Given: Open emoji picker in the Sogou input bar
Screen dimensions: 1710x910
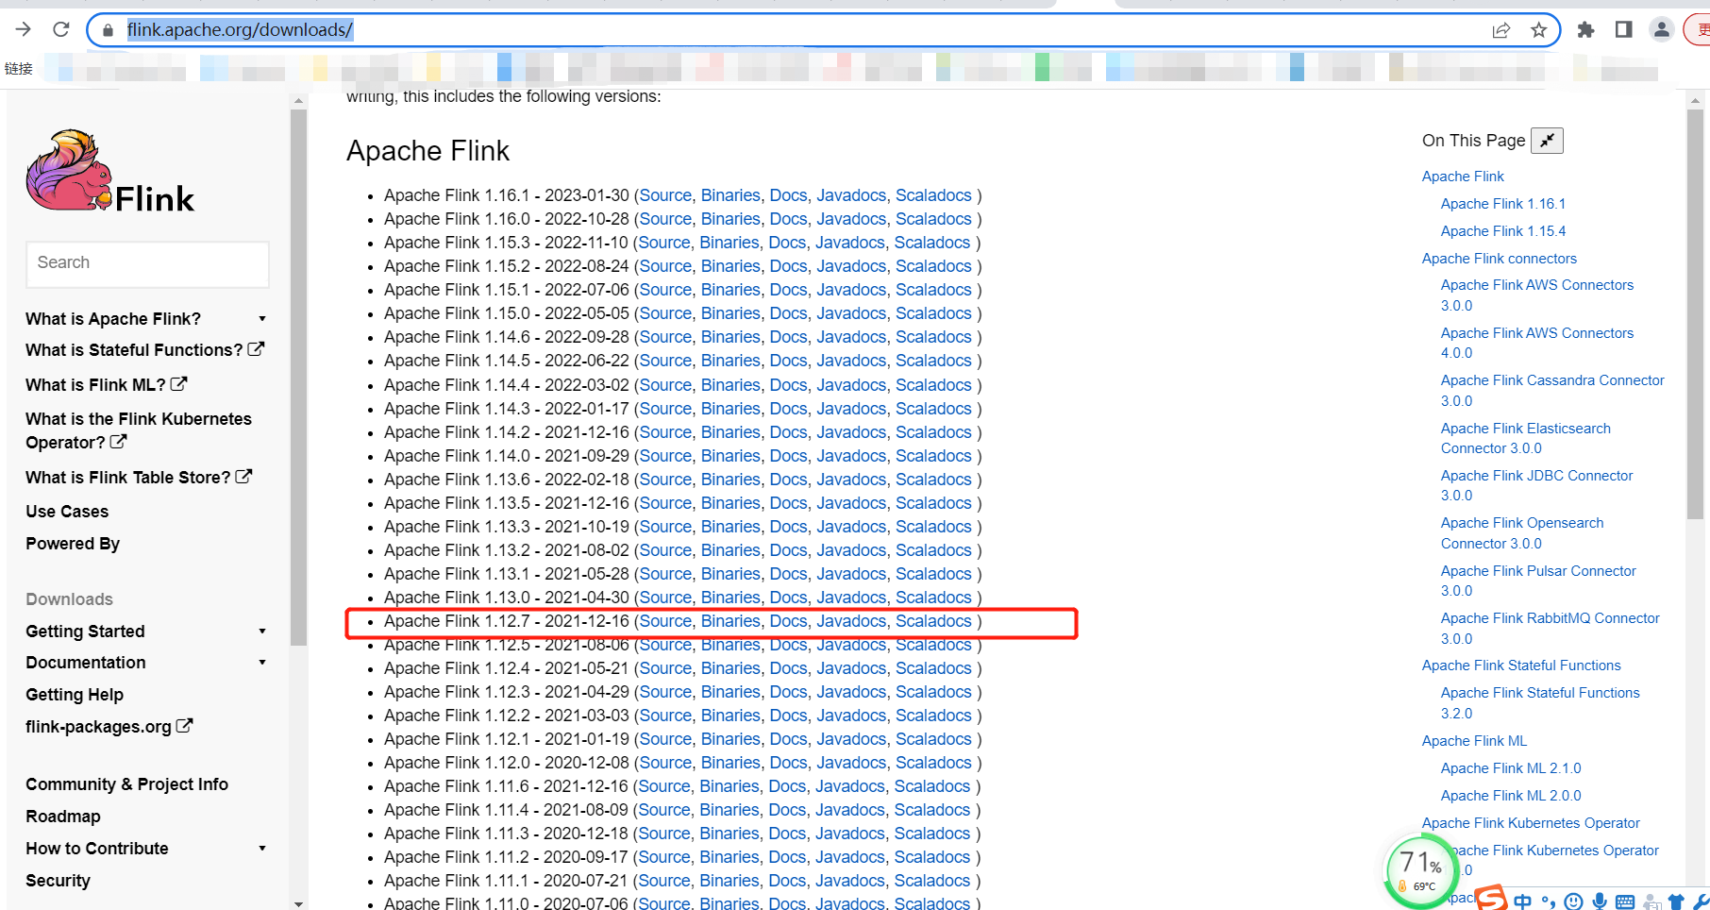Looking at the screenshot, I should pyautogui.click(x=1573, y=900).
